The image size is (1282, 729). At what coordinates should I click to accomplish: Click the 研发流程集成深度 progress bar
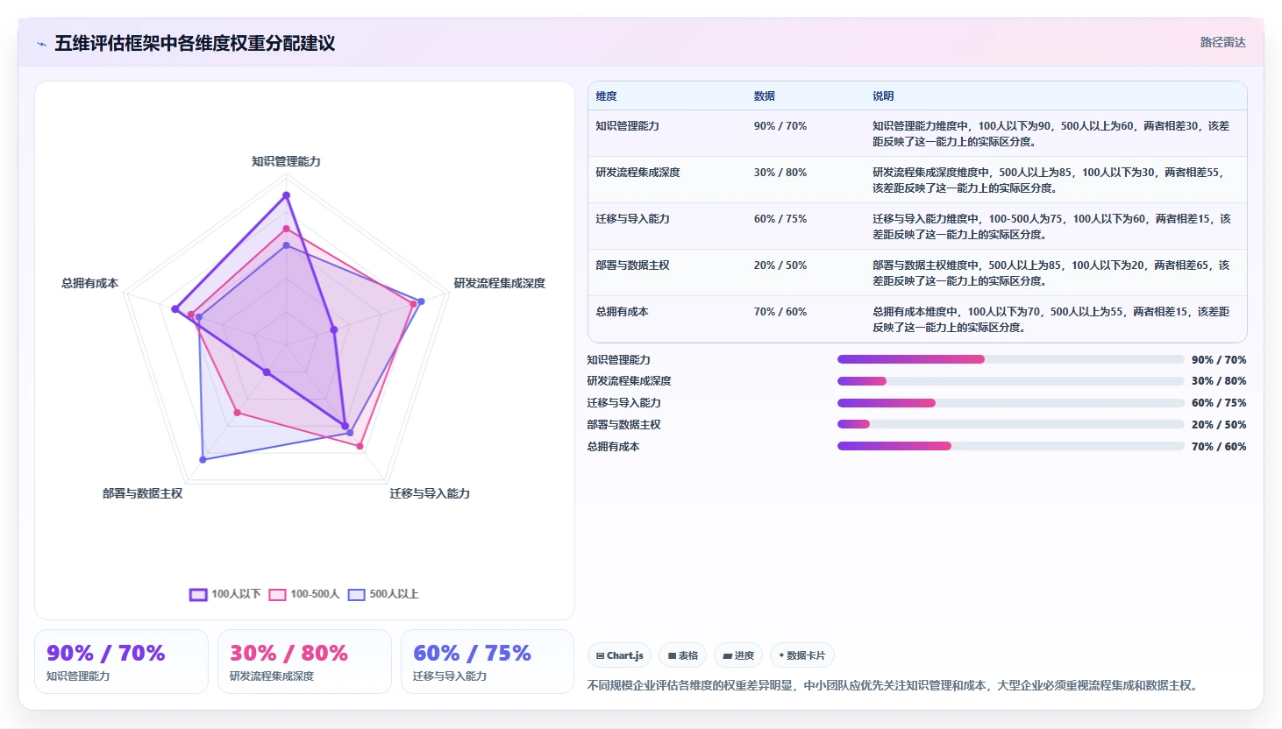coord(1010,381)
